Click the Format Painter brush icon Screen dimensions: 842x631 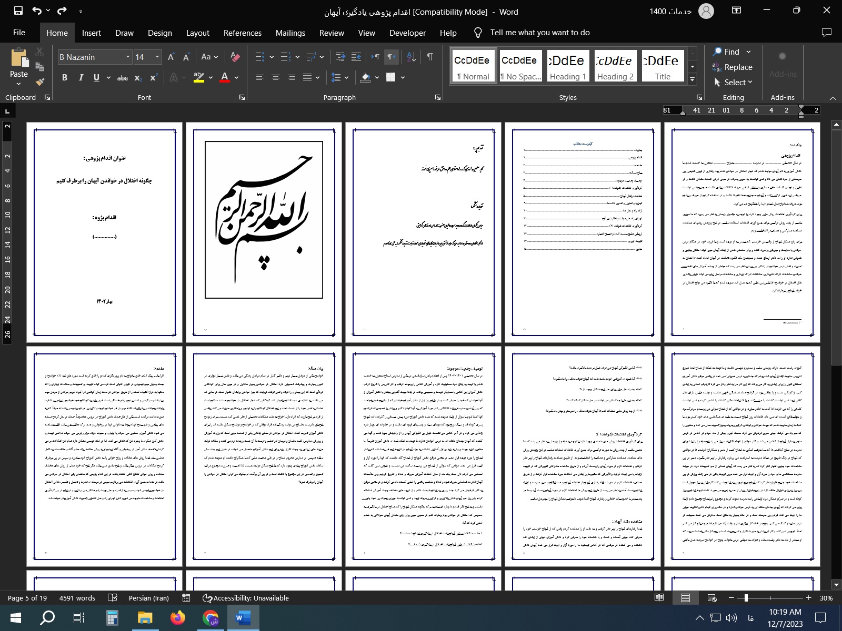[x=39, y=82]
